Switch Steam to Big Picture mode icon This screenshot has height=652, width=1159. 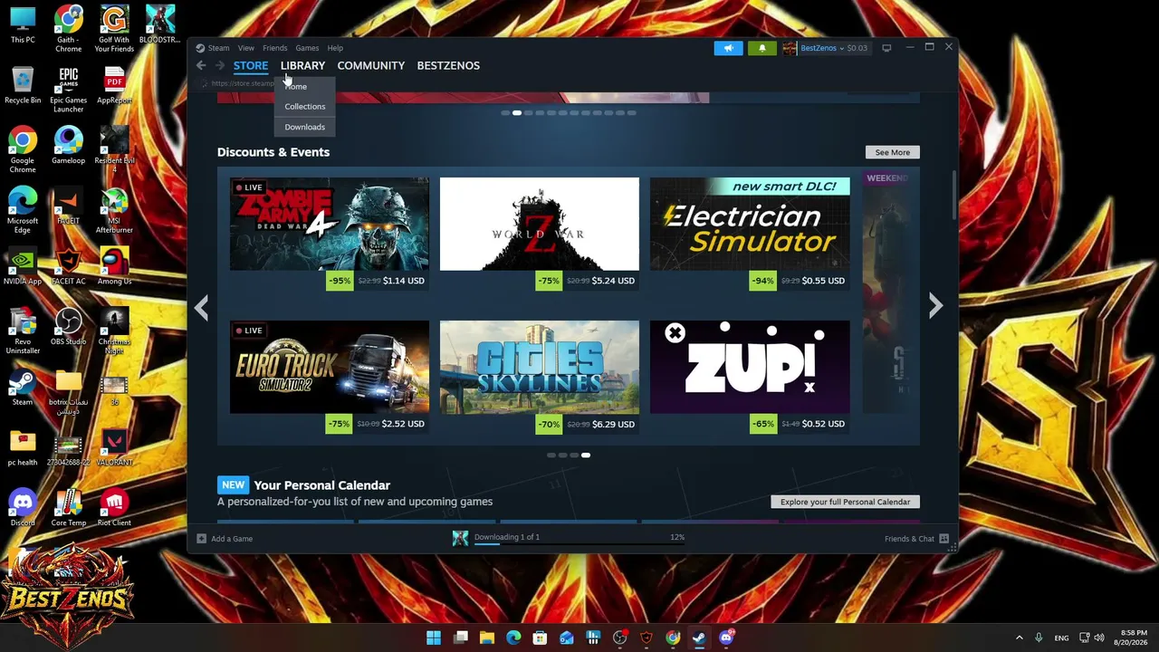(x=886, y=48)
